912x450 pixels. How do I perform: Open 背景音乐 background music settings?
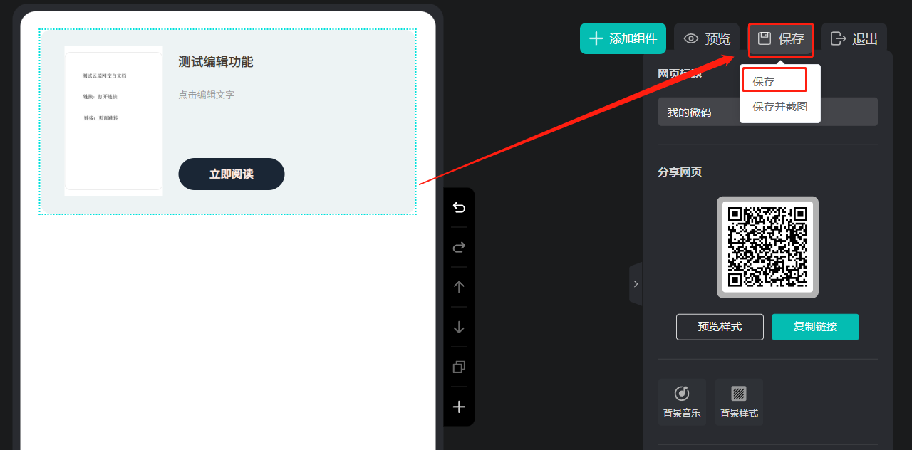pyautogui.click(x=682, y=402)
